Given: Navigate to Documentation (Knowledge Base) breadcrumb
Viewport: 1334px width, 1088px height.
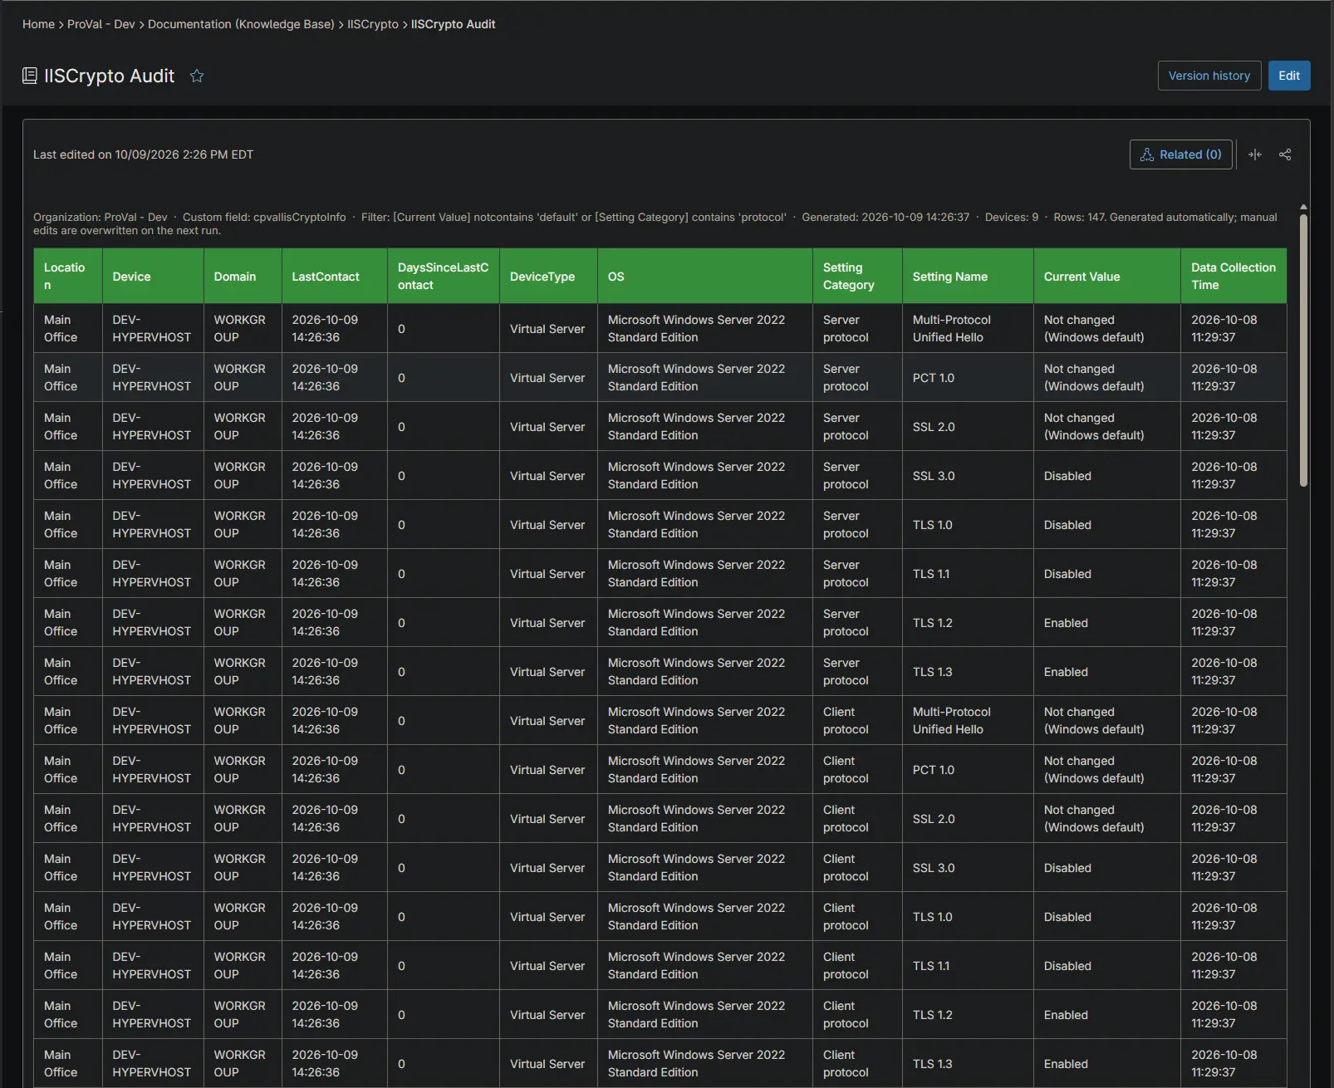Looking at the screenshot, I should click(x=241, y=24).
